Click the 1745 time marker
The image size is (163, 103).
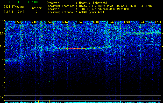[x=80, y=22]
